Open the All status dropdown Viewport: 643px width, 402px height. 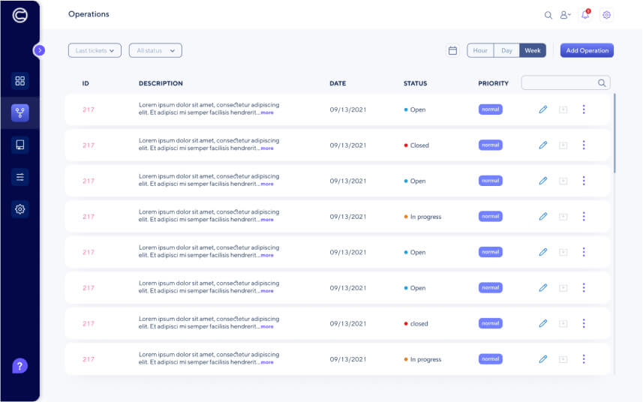(x=155, y=50)
